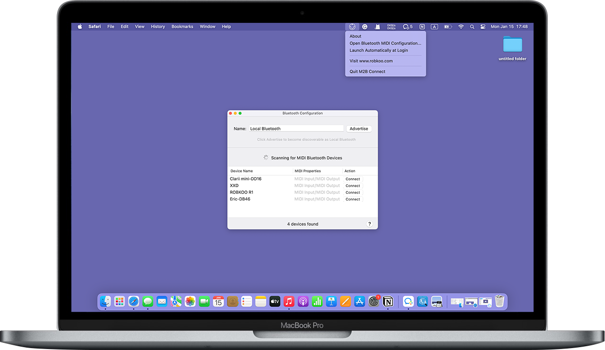Open the Music app in the Dock

pyautogui.click(x=289, y=301)
